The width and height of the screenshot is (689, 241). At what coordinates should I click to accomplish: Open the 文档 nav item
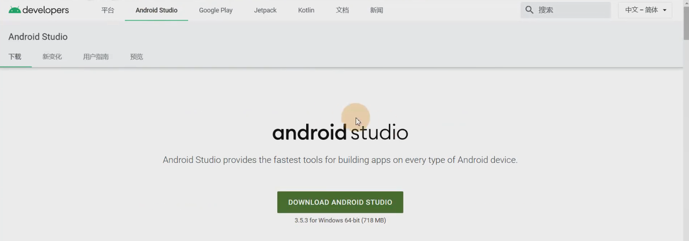pos(342,10)
